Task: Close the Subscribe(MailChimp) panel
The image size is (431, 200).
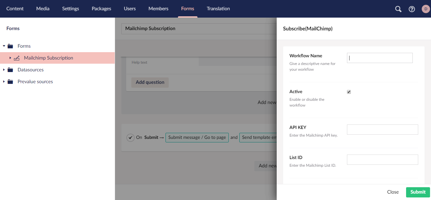Action: coord(393,192)
